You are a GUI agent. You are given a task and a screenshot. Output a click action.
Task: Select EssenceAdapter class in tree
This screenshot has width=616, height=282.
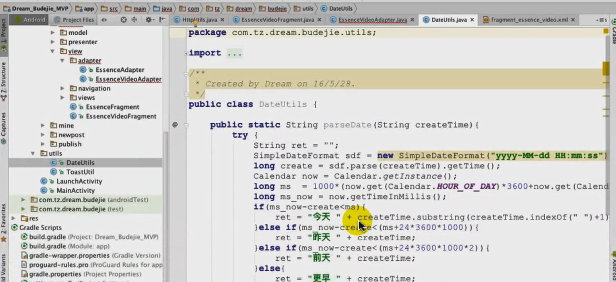tap(120, 70)
